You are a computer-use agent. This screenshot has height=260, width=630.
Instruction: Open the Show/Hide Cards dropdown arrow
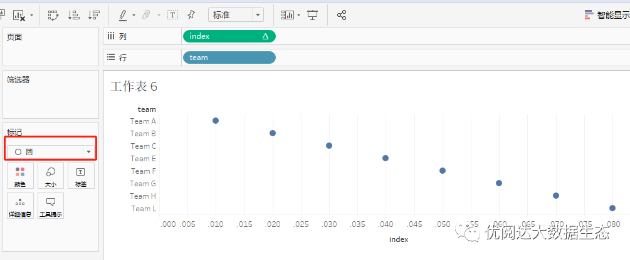(x=298, y=16)
